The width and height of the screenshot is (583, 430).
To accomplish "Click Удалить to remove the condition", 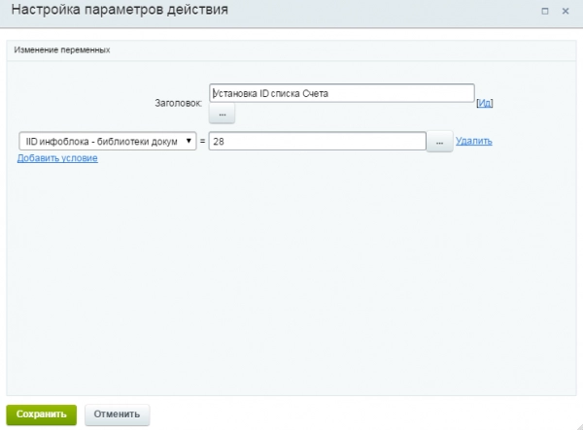I will [474, 141].
